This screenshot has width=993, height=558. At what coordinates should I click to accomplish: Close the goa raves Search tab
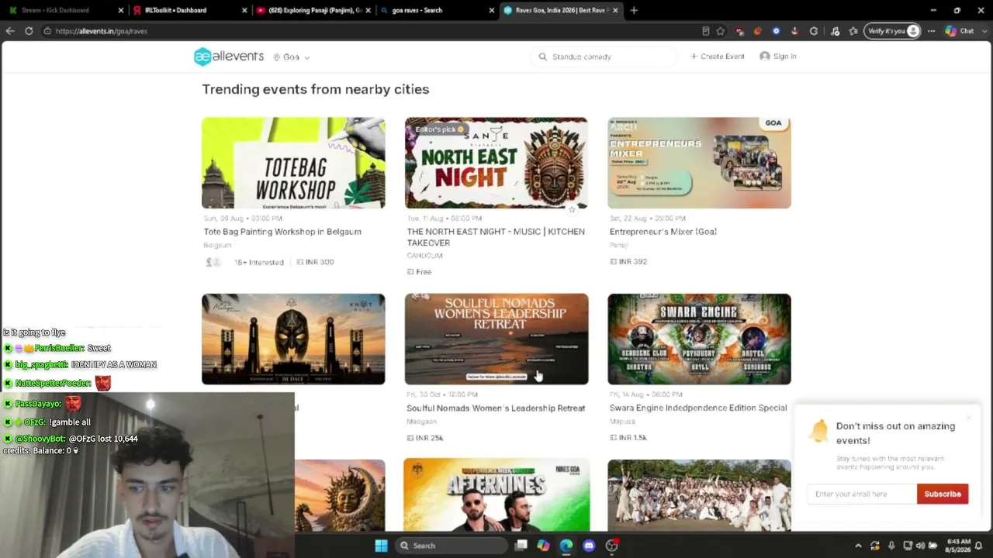(x=491, y=10)
